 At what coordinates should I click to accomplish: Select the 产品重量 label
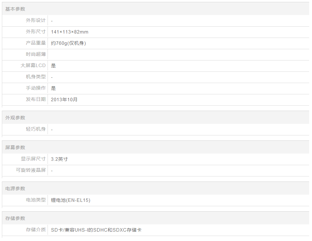point(36,43)
